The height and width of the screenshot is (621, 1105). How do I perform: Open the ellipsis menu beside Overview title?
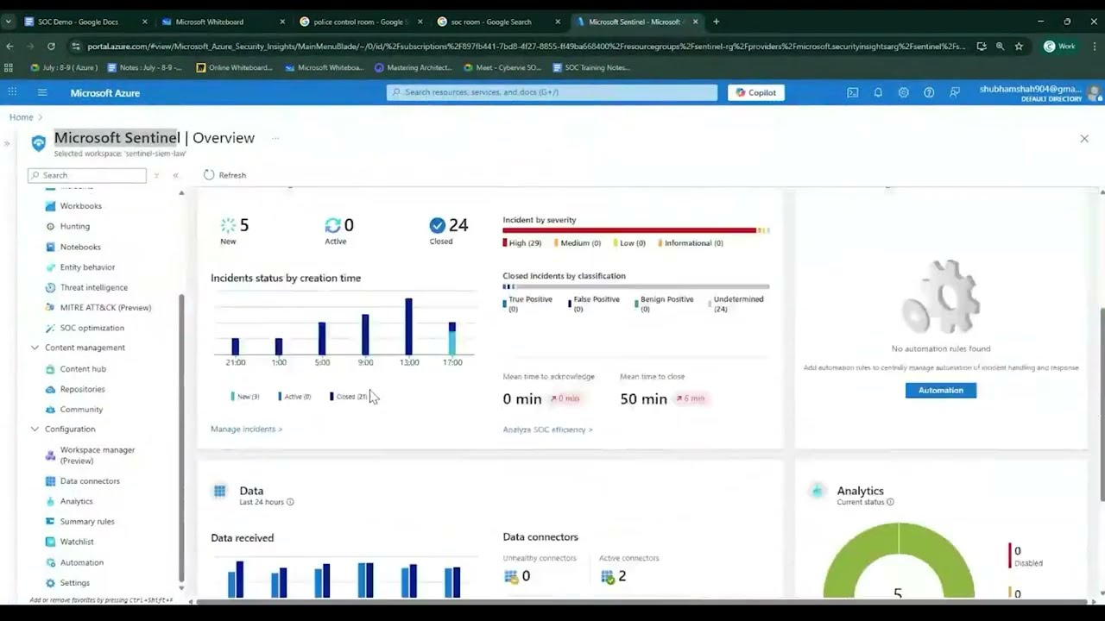[275, 138]
